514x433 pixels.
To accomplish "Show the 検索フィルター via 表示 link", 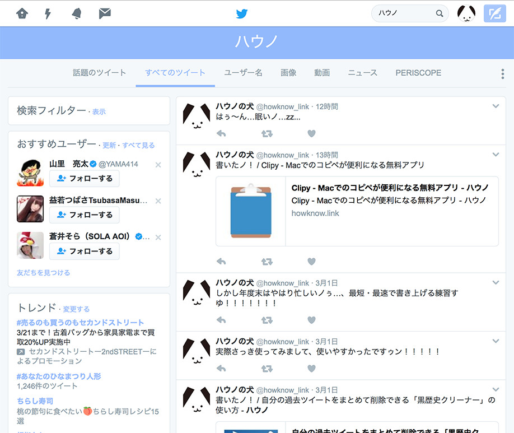I will click(x=99, y=111).
